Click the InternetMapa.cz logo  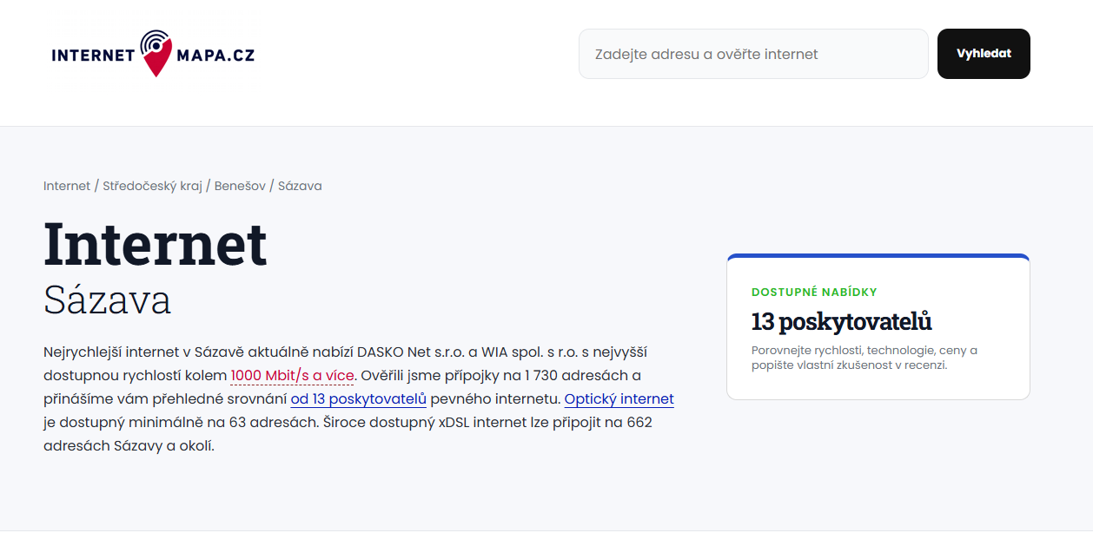153,54
